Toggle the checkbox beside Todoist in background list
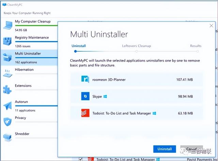 coord(80,159)
